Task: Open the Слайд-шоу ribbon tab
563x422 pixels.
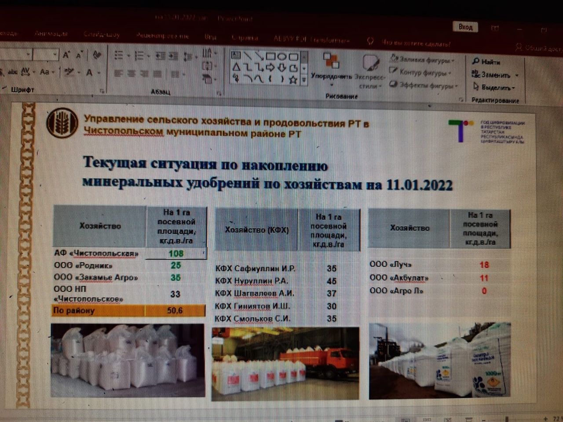Action: (x=102, y=35)
